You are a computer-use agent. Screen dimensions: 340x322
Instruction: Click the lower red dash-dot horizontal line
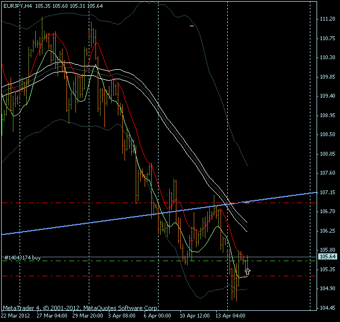point(159,276)
